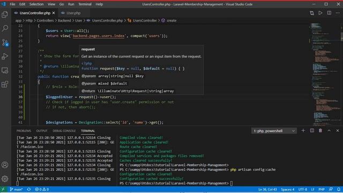Viewport: 343px width, 193px height.
Task: Select the UsersController.php editor tab
Action: click(x=34, y=13)
